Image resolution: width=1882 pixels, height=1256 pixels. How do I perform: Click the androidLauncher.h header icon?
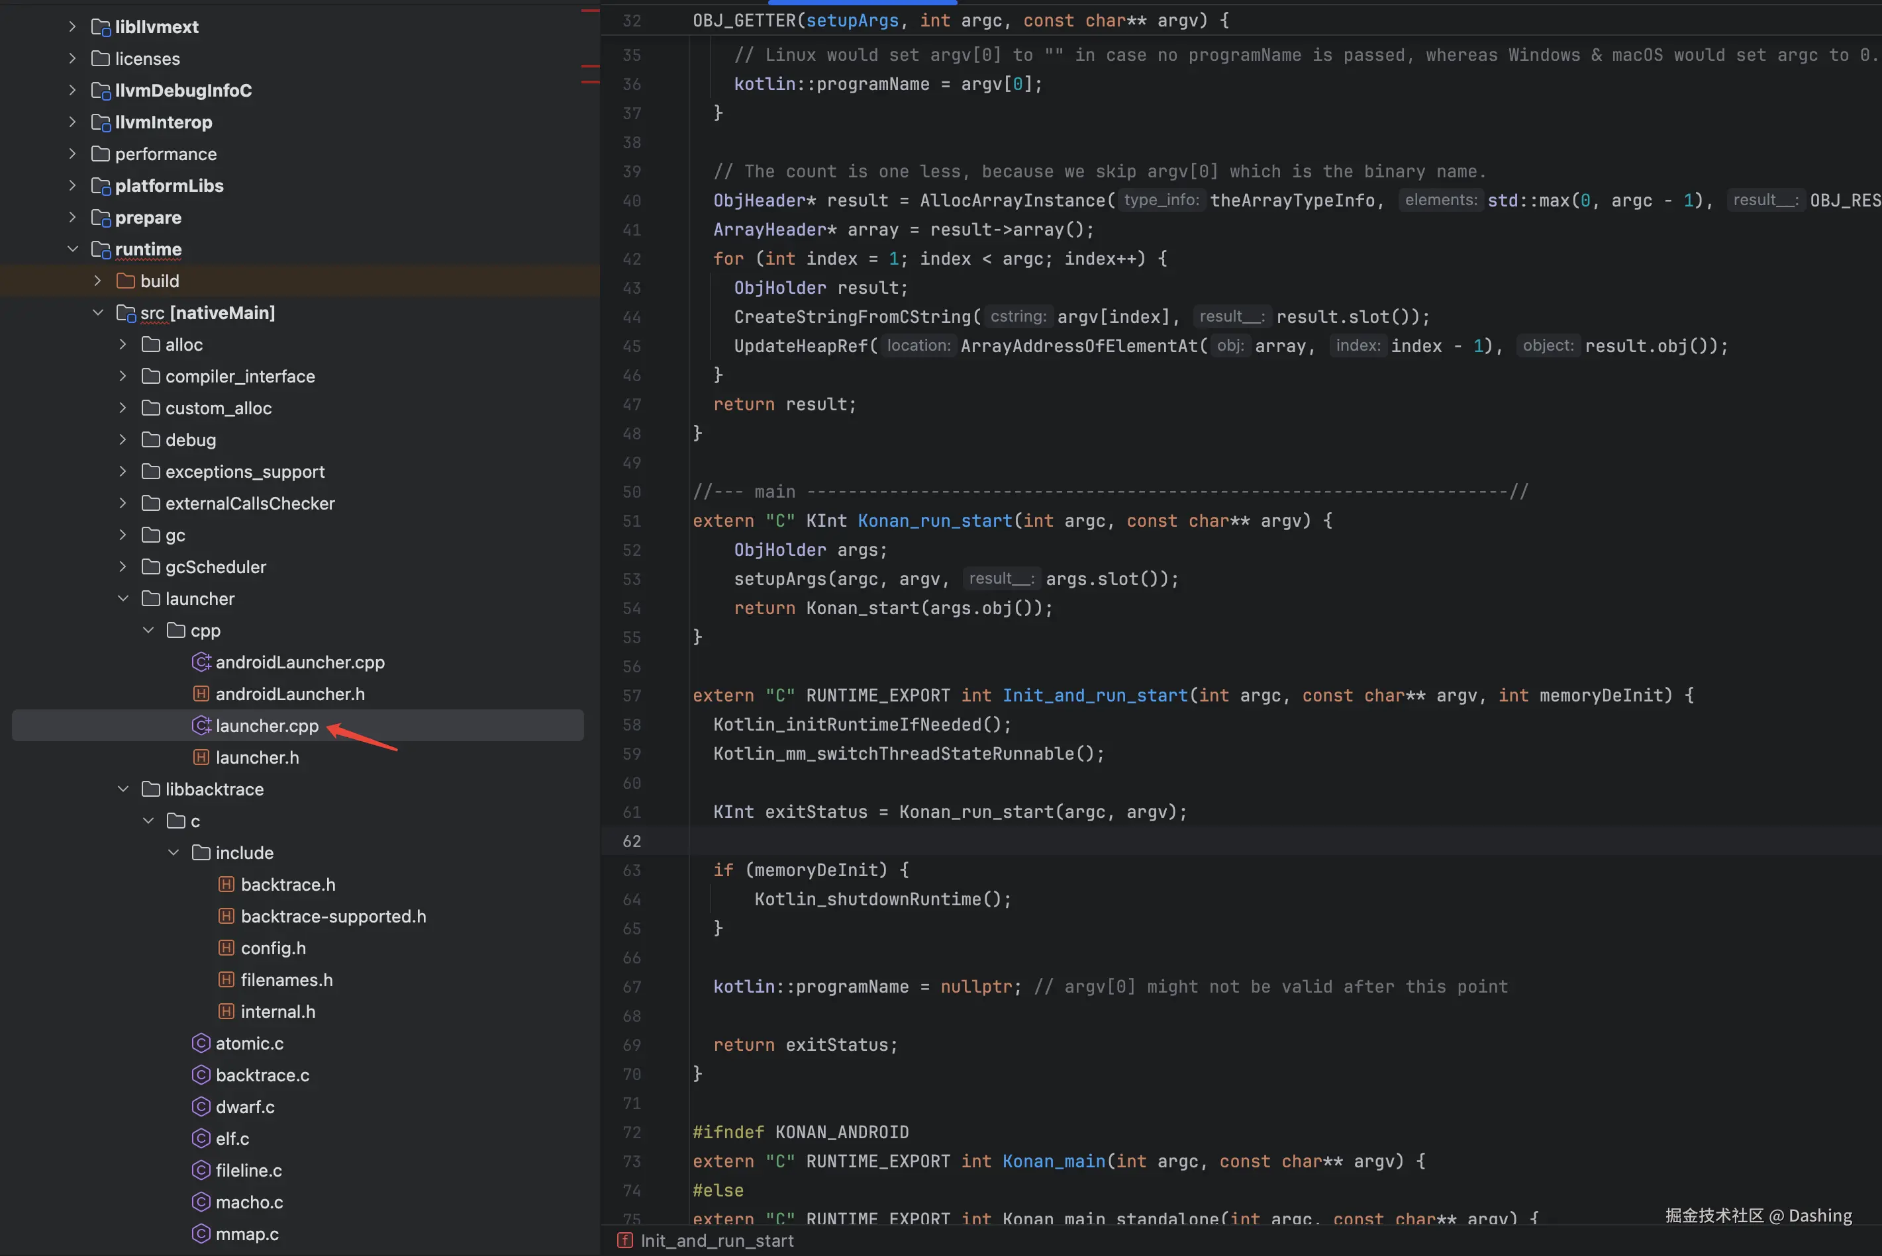(201, 694)
